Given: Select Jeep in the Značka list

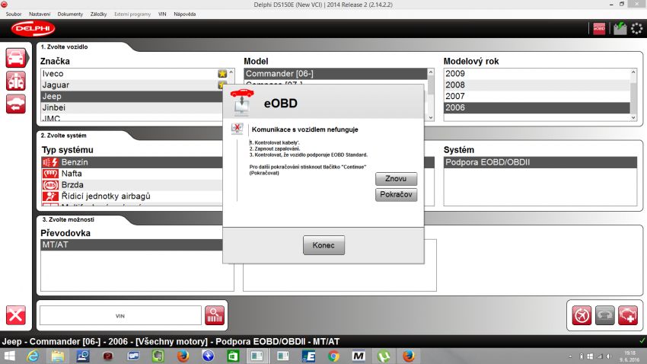Looking at the screenshot, I should point(132,96).
